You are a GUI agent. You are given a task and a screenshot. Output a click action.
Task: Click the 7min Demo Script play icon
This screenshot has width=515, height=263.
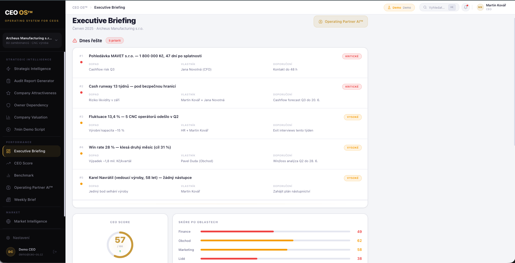[8, 129]
